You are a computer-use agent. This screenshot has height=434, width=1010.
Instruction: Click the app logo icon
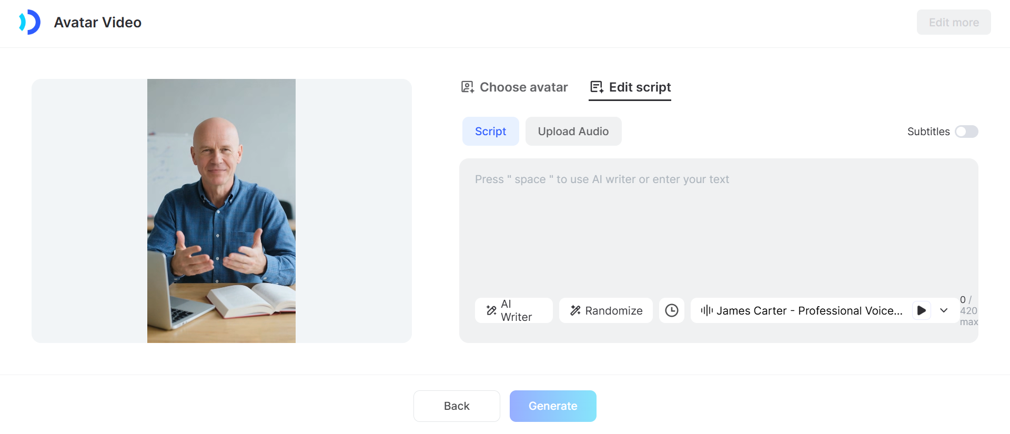(x=30, y=22)
